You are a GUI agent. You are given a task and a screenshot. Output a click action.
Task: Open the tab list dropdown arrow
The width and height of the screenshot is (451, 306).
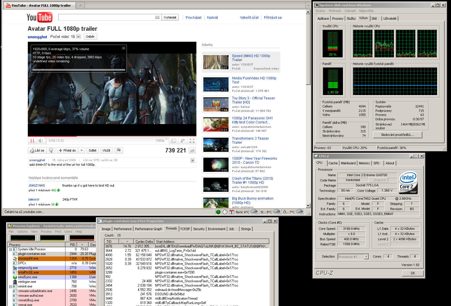pos(308,5)
